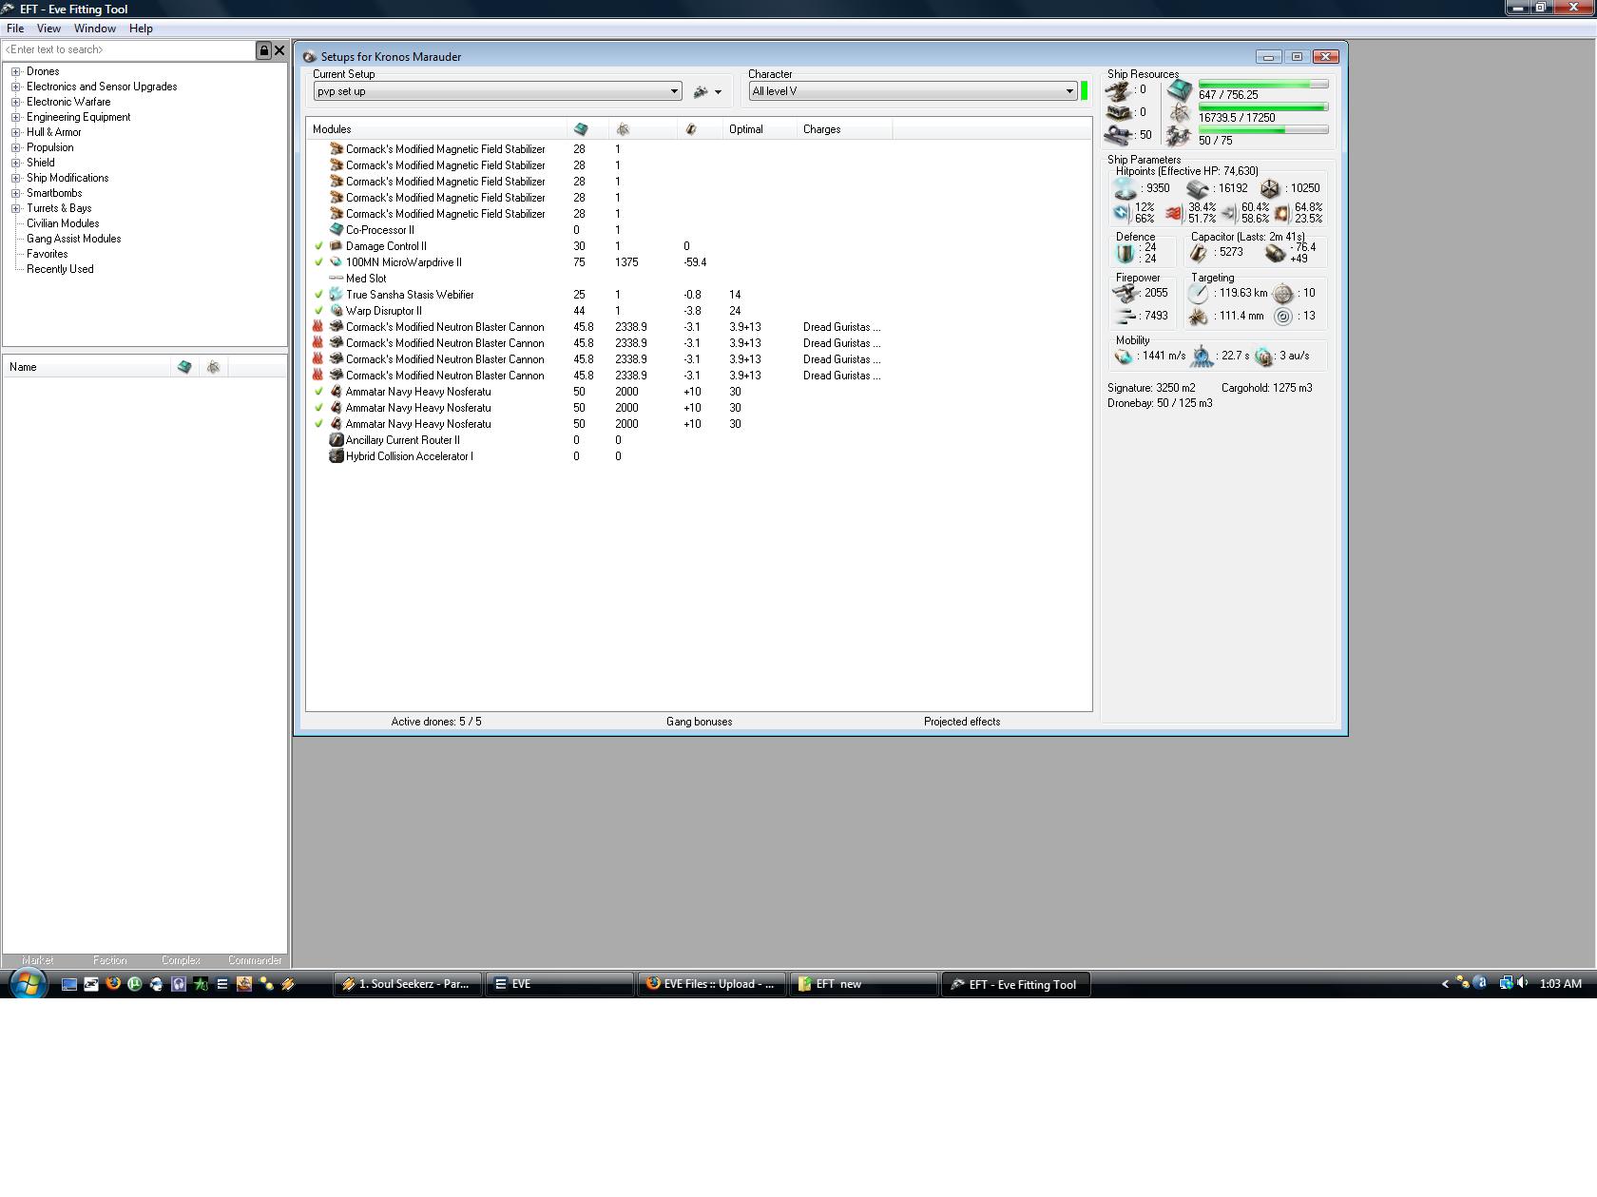Image resolution: width=1597 pixels, height=1197 pixels.
Task: Expand the Propulsion category
Action: pos(16,147)
